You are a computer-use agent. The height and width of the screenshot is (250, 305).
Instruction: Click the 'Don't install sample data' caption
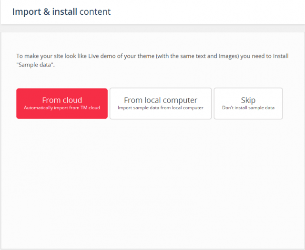(x=248, y=108)
